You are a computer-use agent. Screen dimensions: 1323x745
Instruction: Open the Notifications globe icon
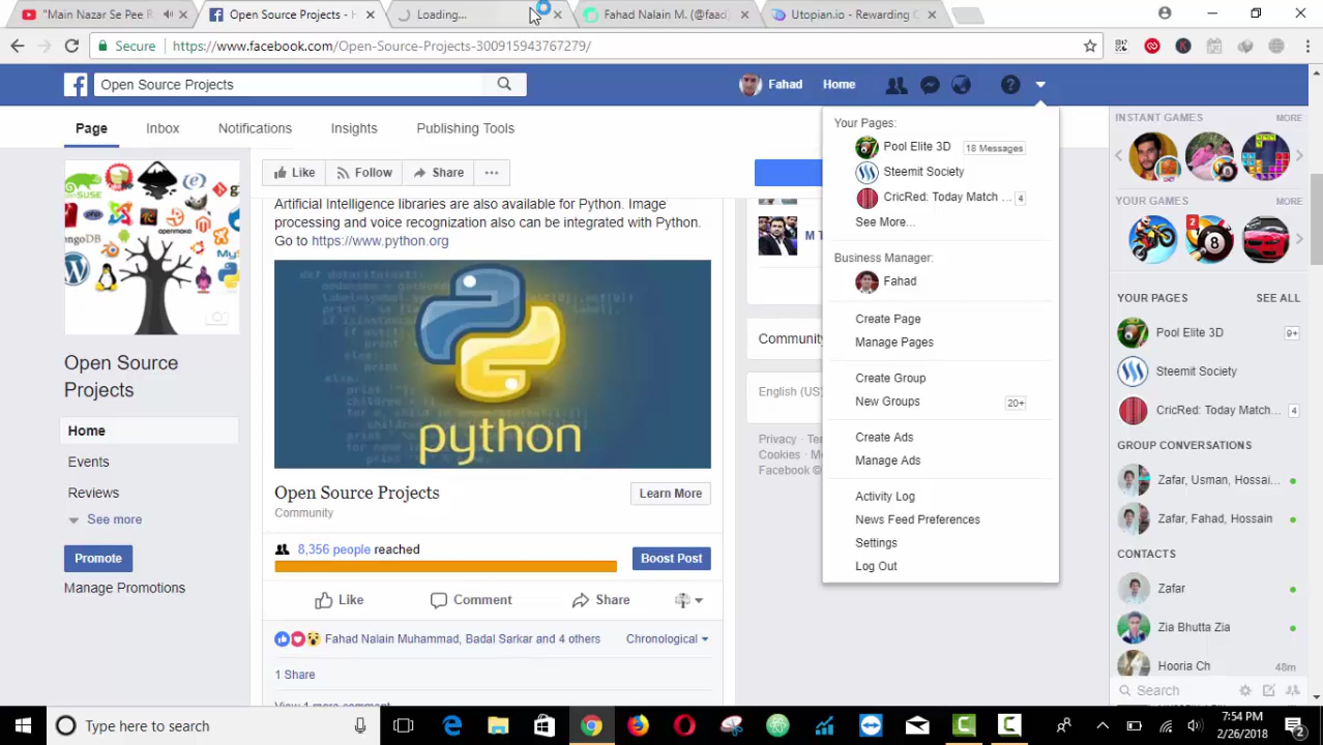point(961,85)
